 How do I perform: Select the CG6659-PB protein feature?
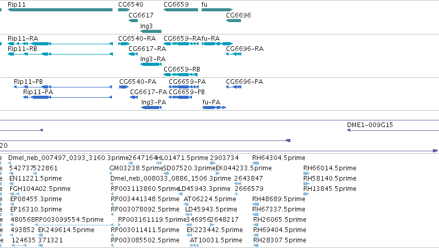181,97
